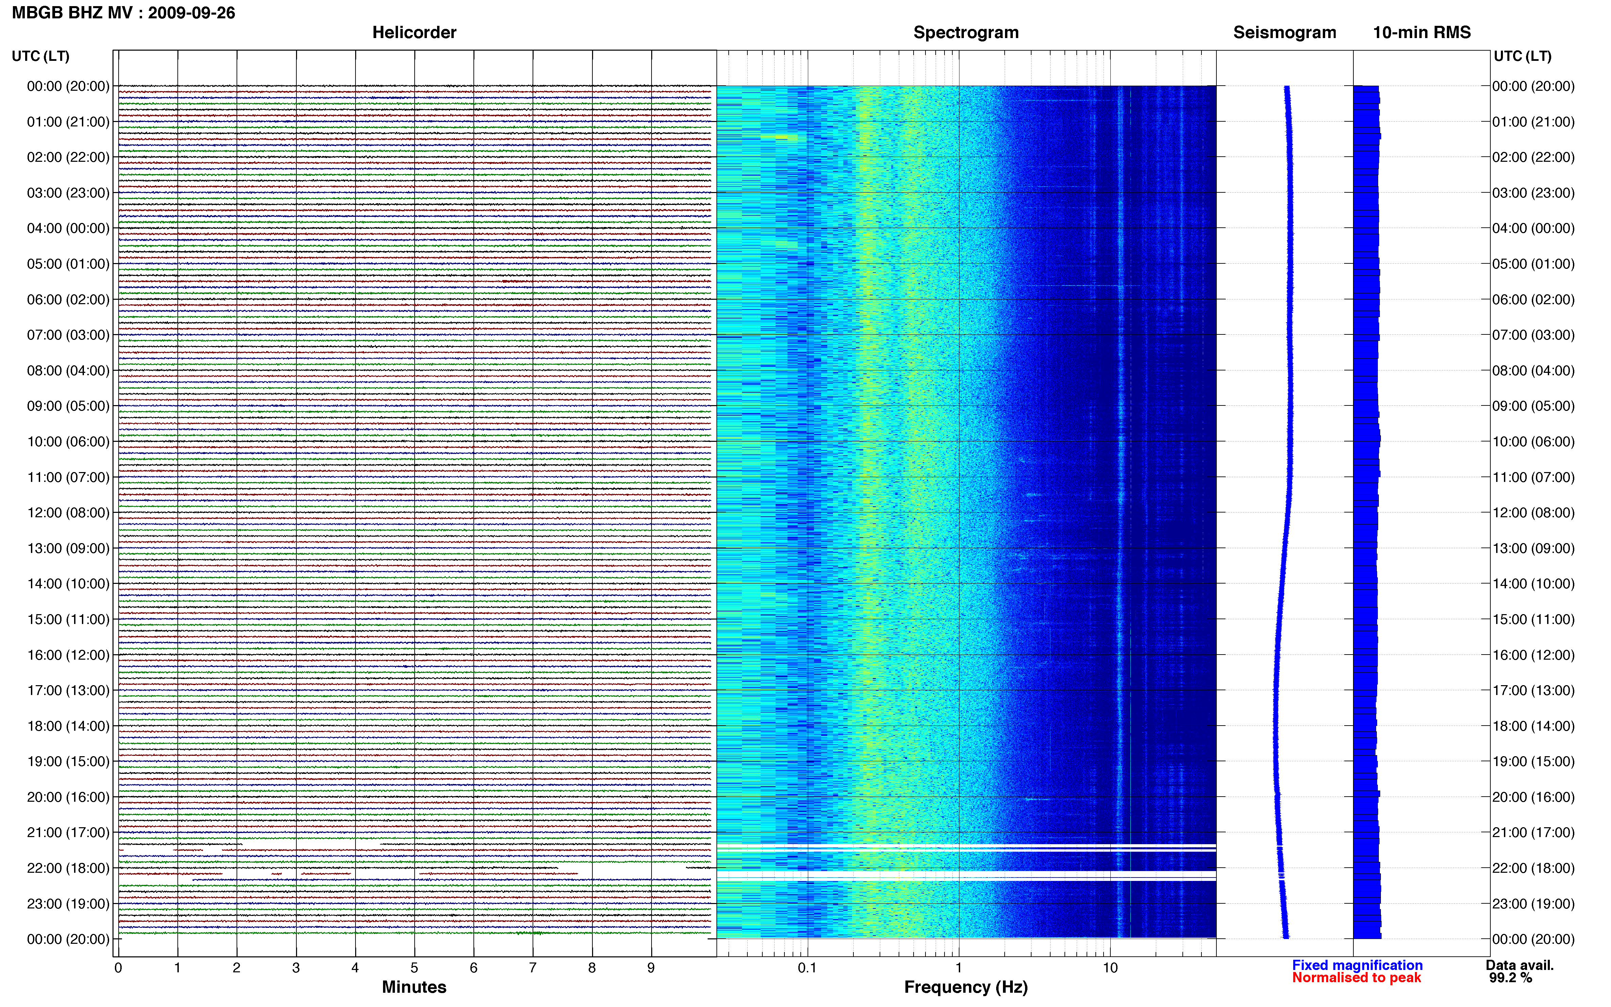Click '10:00 (06:00)' on the left time axis
This screenshot has width=1611, height=1007.
click(68, 441)
